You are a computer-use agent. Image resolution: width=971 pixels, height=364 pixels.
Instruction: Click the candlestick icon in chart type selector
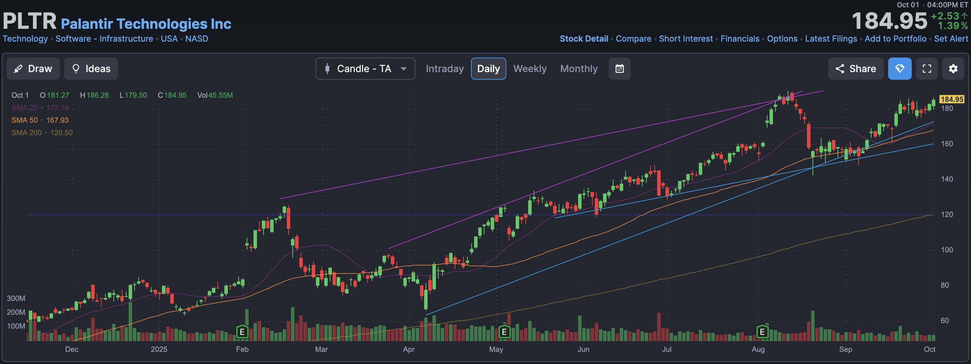coord(327,69)
